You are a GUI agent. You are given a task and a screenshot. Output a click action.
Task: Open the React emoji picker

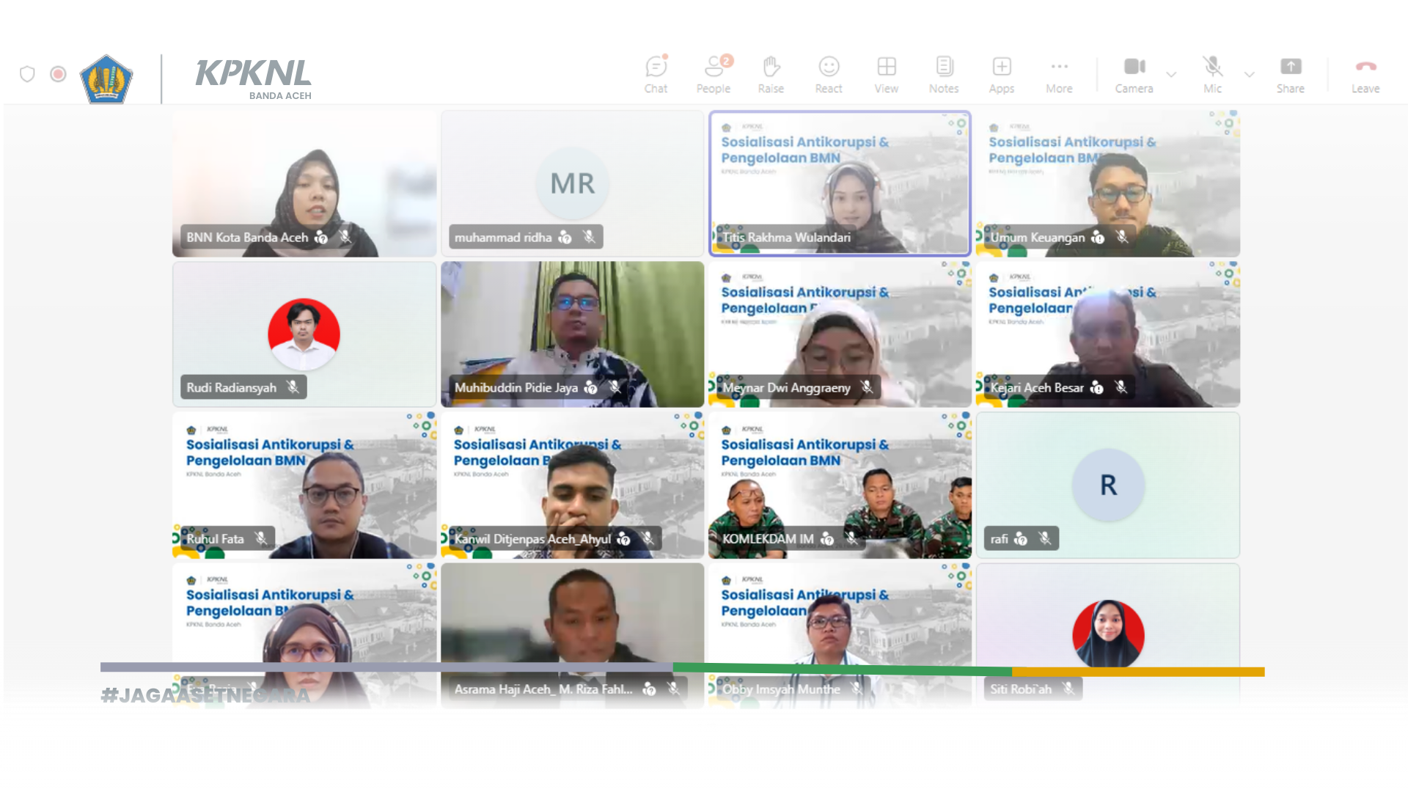pos(829,74)
